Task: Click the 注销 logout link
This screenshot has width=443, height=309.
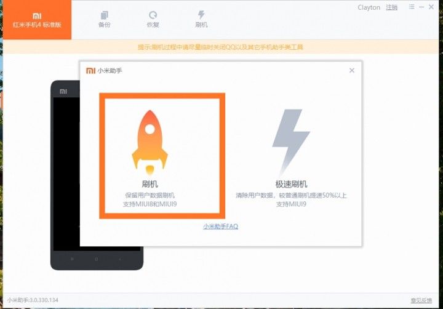Action: coord(391,7)
